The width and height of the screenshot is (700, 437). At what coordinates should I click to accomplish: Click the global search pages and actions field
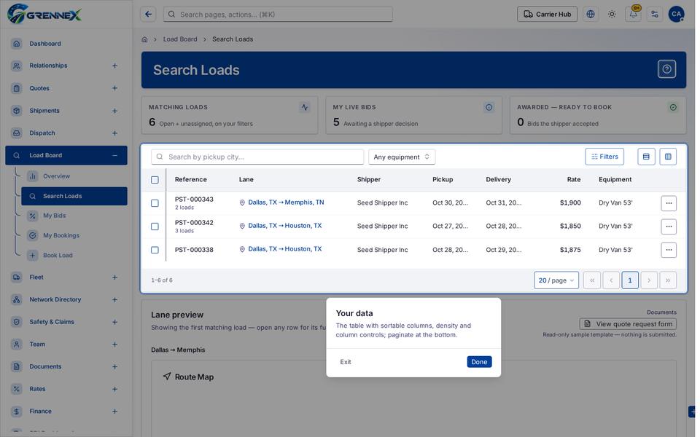click(x=278, y=15)
